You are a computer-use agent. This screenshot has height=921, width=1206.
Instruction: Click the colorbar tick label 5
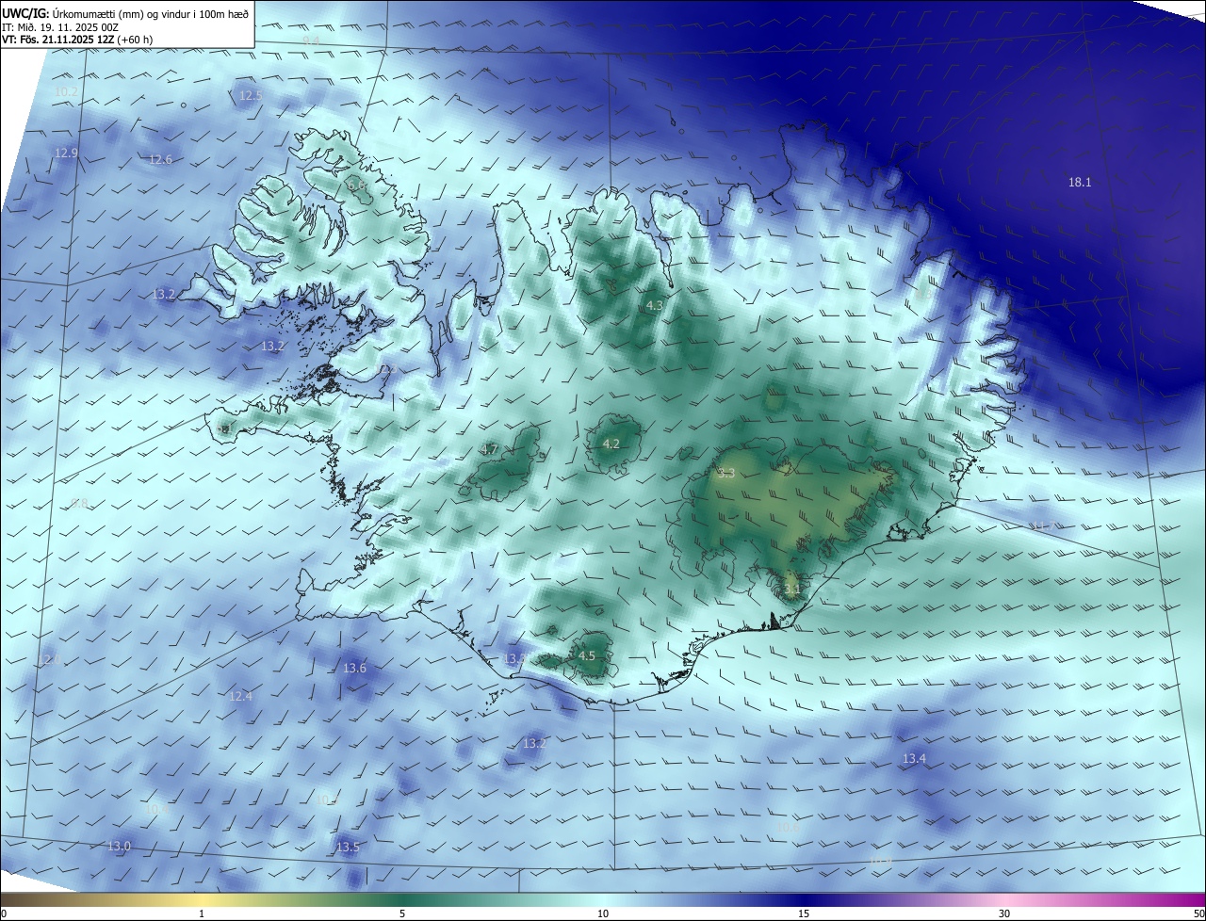(402, 913)
